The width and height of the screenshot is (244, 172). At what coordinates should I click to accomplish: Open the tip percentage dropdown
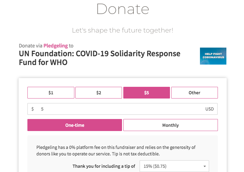[174, 166]
